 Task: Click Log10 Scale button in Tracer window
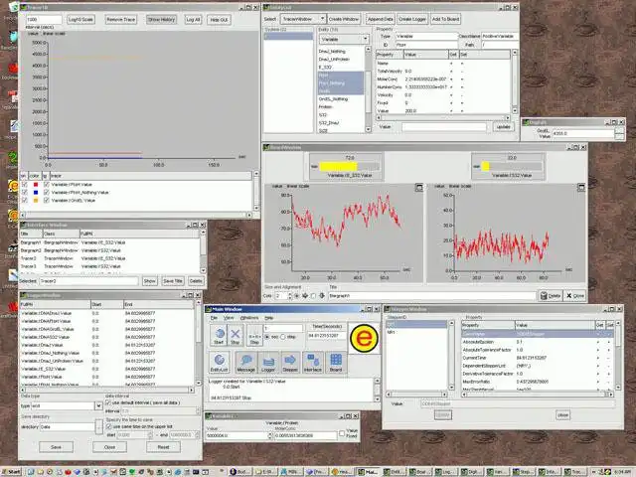pyautogui.click(x=80, y=20)
